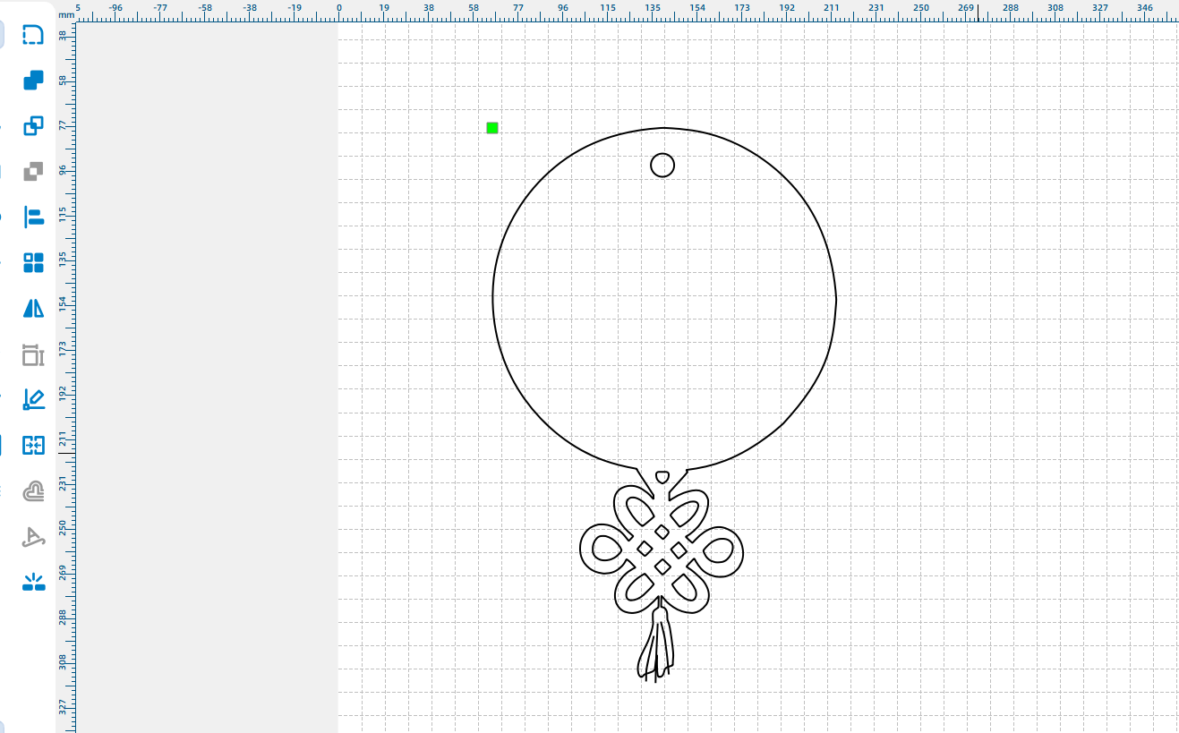Select the Union (solid overlapping squares) tool
Viewport: 1179px width, 733px height.
click(33, 81)
